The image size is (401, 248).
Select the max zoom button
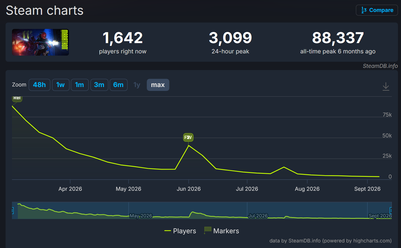158,85
